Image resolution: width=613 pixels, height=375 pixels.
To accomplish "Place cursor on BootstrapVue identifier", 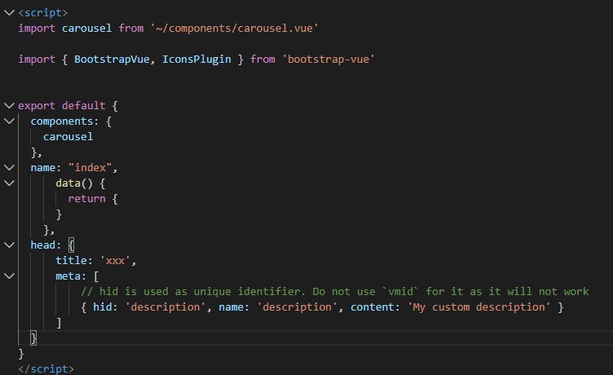I will point(112,59).
